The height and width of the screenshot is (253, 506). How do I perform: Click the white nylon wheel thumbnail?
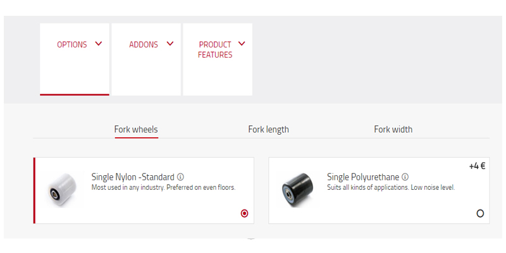63,189
